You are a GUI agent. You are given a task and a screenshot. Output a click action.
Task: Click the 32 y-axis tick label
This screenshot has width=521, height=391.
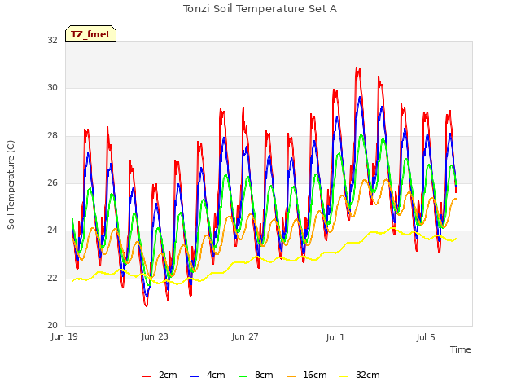(x=52, y=40)
